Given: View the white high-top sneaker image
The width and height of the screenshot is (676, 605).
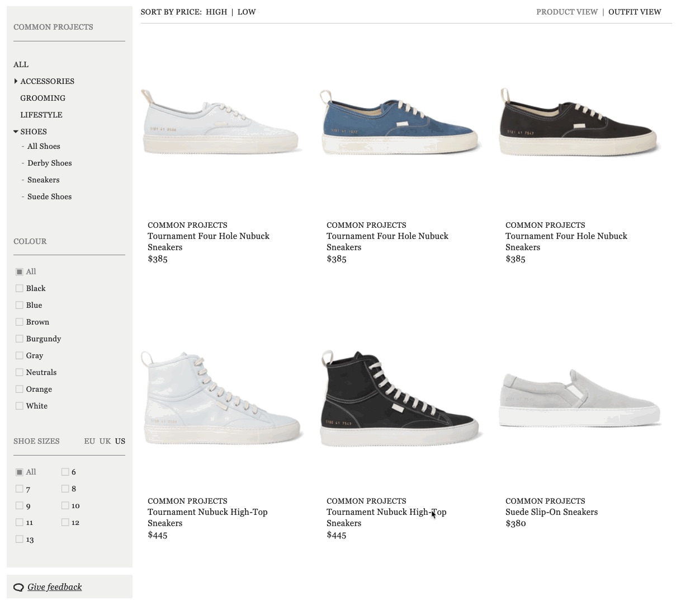Looking at the screenshot, I should pyautogui.click(x=221, y=398).
